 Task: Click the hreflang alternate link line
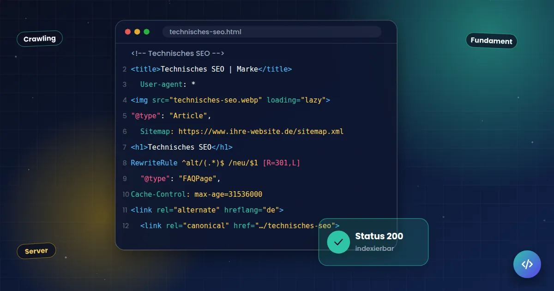[207, 210]
